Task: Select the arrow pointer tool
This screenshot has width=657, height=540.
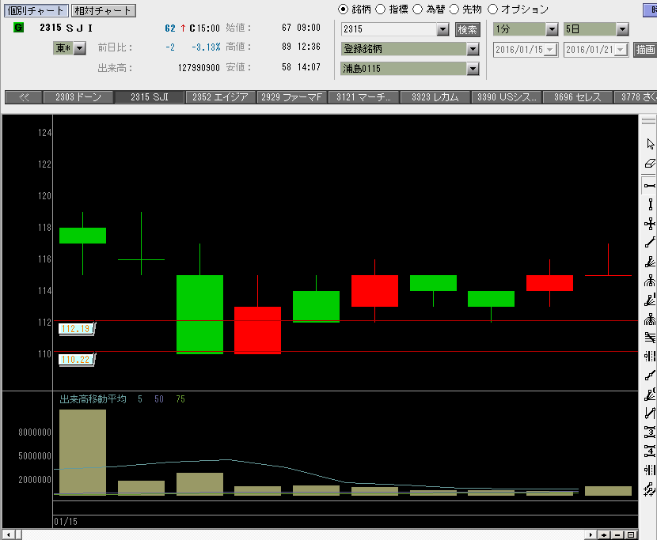Action: tap(650, 144)
